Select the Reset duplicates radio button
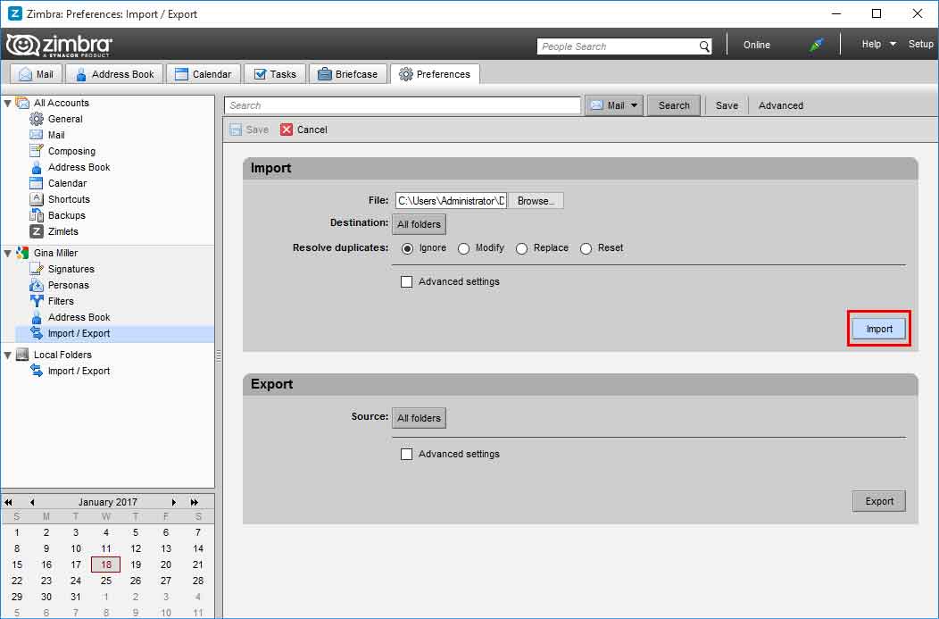 (x=586, y=248)
